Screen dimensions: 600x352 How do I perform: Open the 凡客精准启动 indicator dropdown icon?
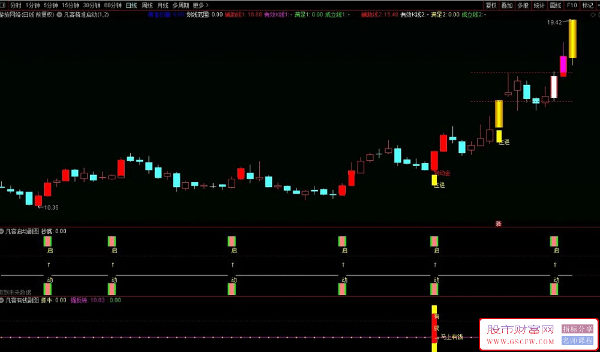tap(59, 15)
